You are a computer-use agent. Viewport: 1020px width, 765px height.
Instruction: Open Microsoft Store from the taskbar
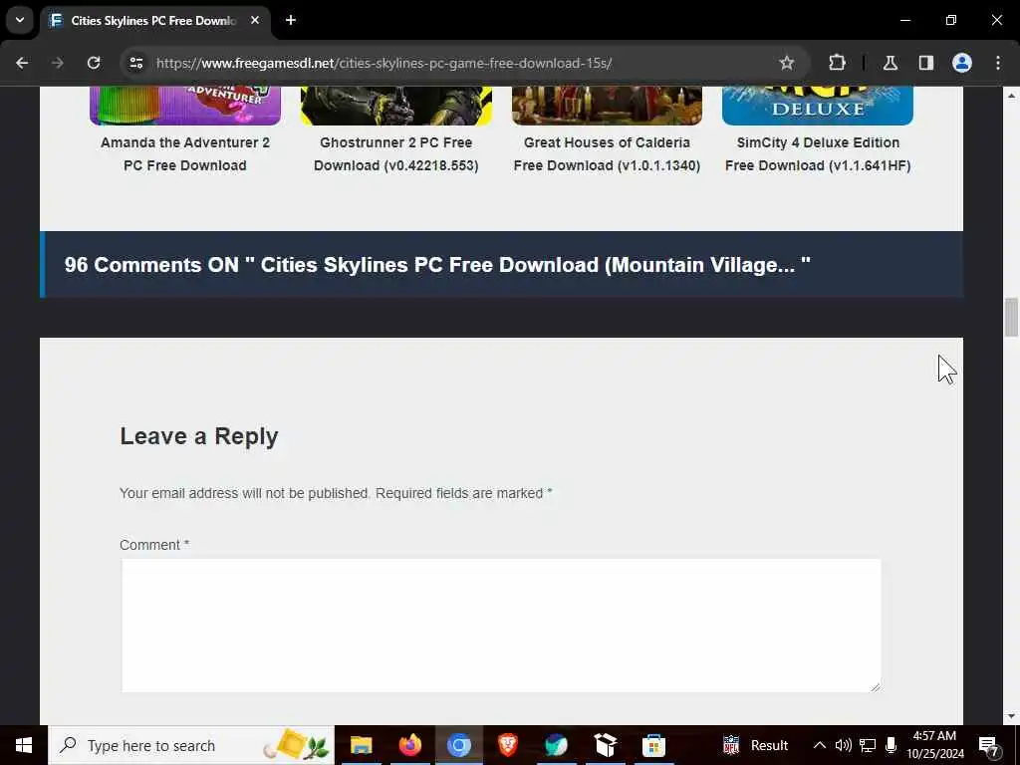tap(653, 745)
